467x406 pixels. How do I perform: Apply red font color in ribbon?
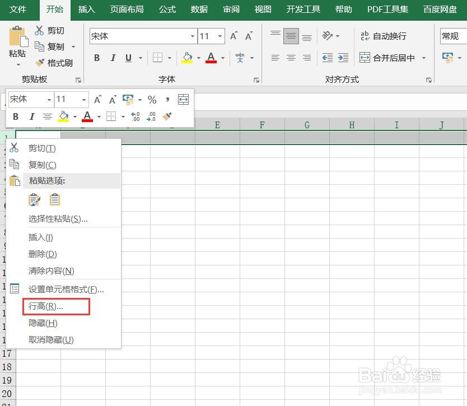211,58
